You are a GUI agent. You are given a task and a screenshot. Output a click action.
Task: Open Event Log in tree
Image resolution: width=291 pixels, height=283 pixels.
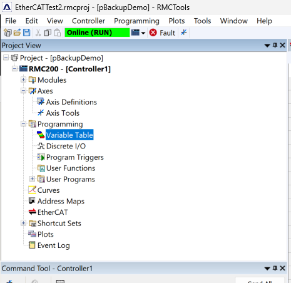point(54,245)
